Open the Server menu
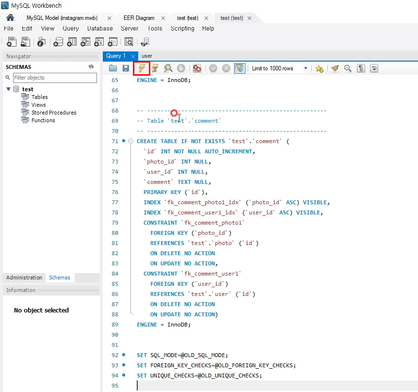Viewport: 418px width, 392px height. 129,29
